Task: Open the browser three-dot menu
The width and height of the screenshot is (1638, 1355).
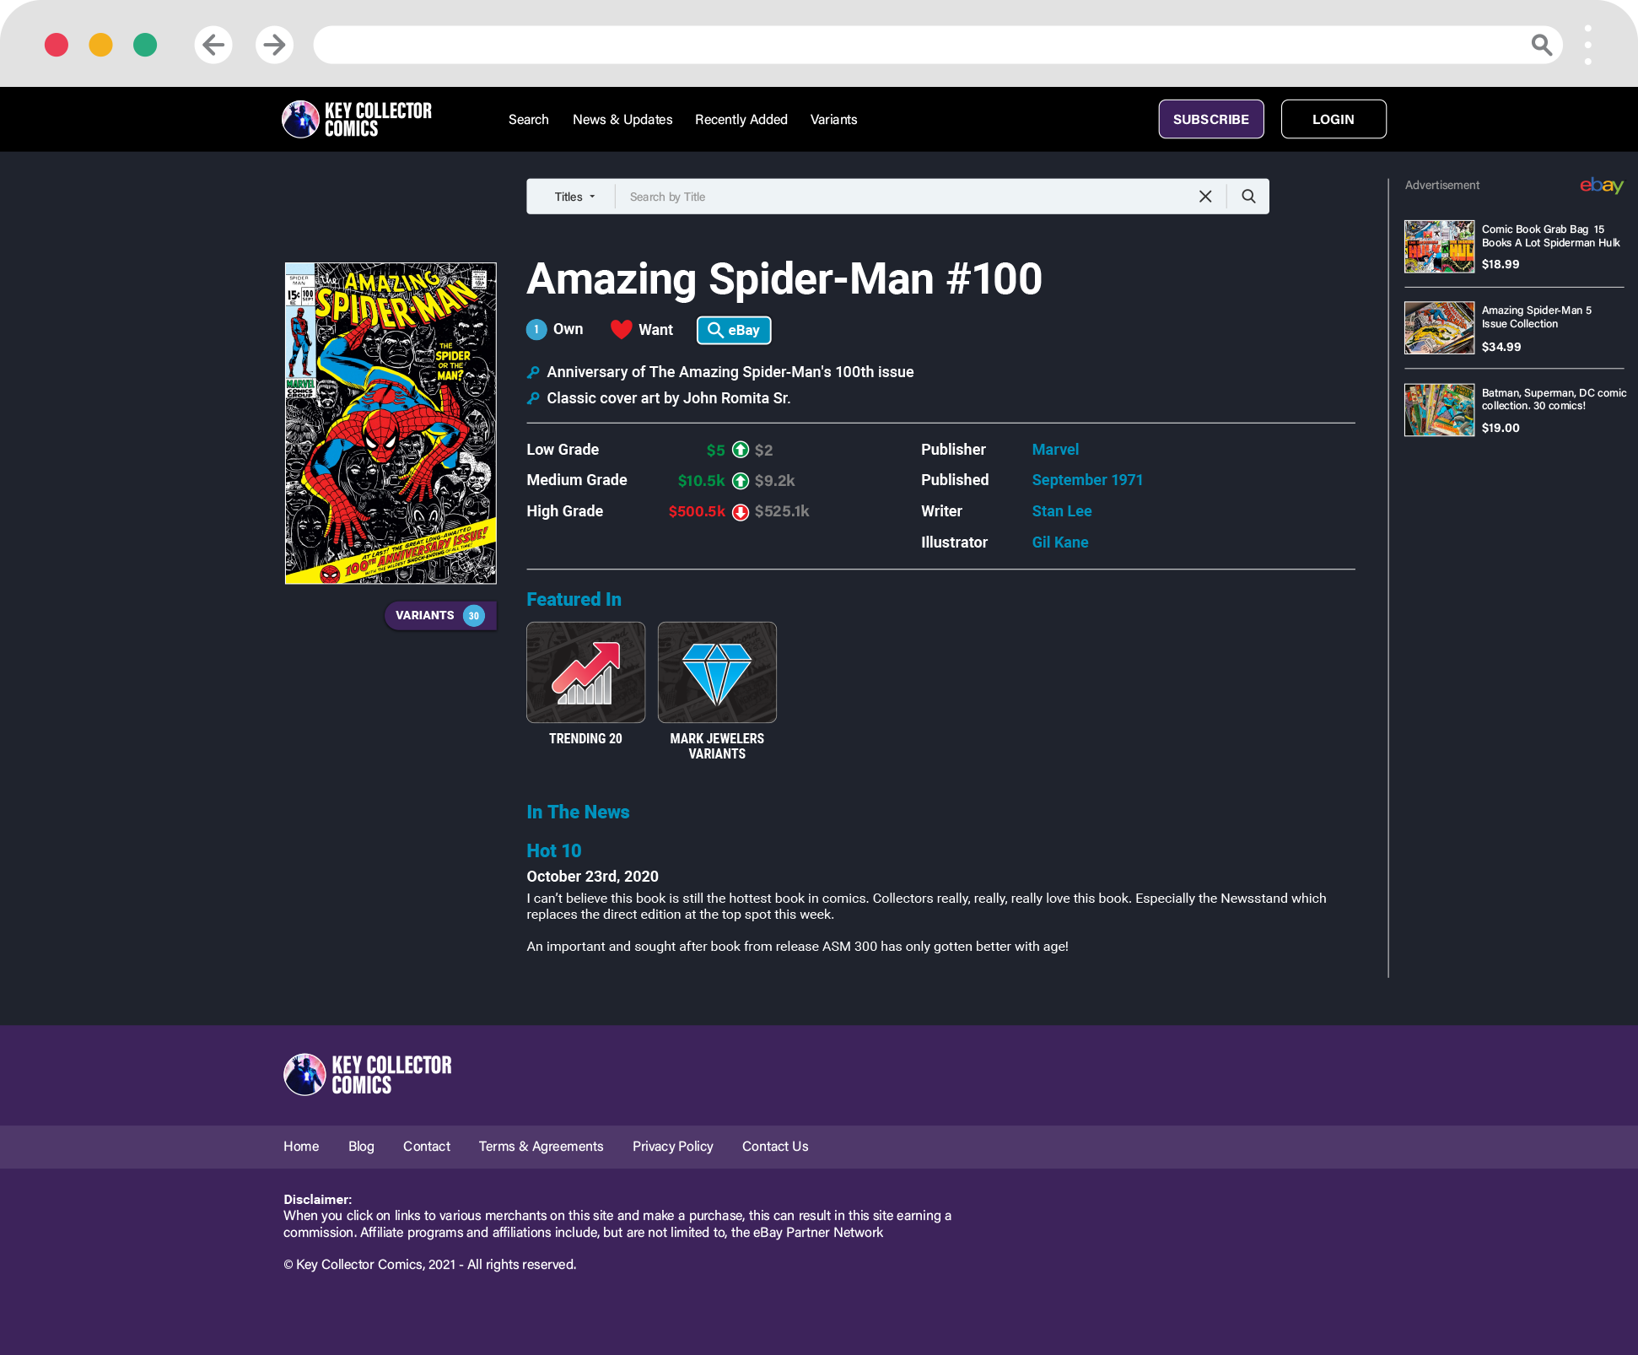Action: tap(1587, 45)
